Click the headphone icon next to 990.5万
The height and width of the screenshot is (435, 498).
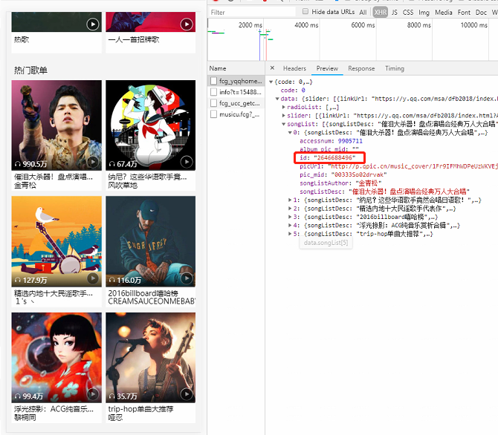click(x=18, y=164)
